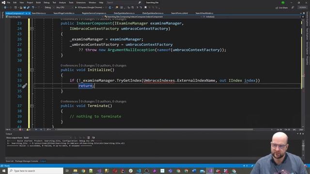Open the Test menu
The height and width of the screenshot is (174, 310).
tap(54, 2)
